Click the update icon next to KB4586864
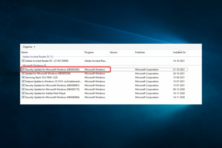222x148 pixels. 23,97
